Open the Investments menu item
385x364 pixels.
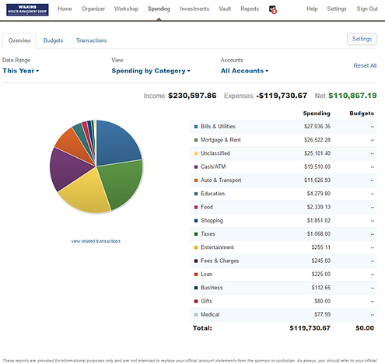coord(194,9)
